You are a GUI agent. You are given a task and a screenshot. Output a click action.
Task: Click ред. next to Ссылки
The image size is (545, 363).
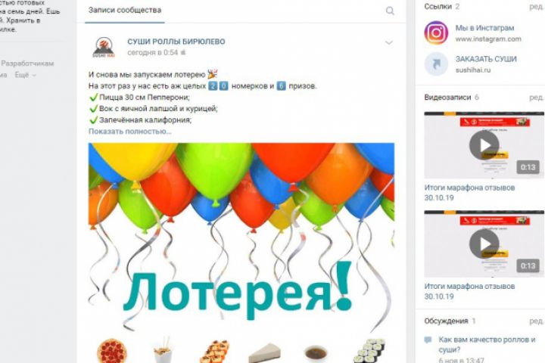[537, 6]
